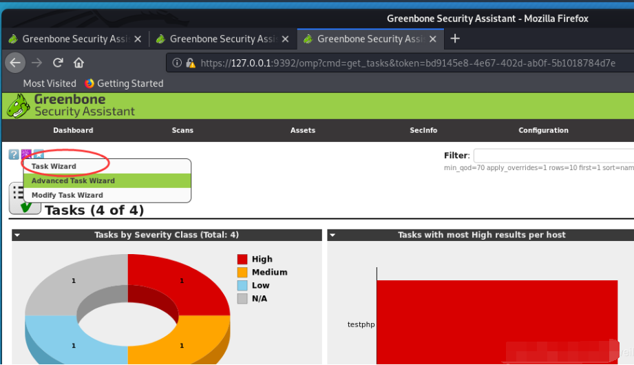Click the min_qod filter string text
This screenshot has height=365, width=634.
(x=539, y=167)
